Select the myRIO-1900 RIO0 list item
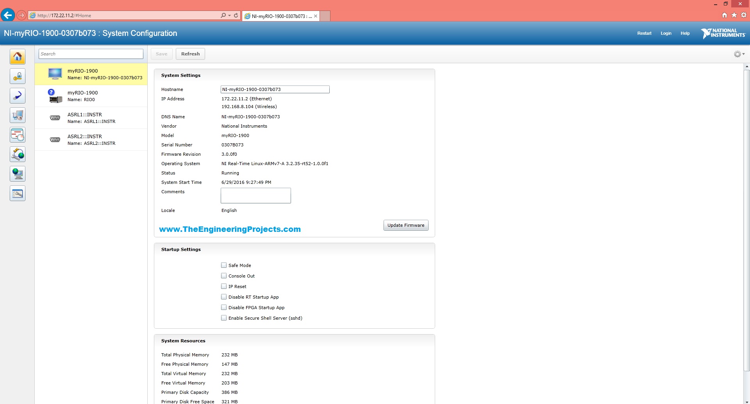The height and width of the screenshot is (404, 750). pos(91,96)
